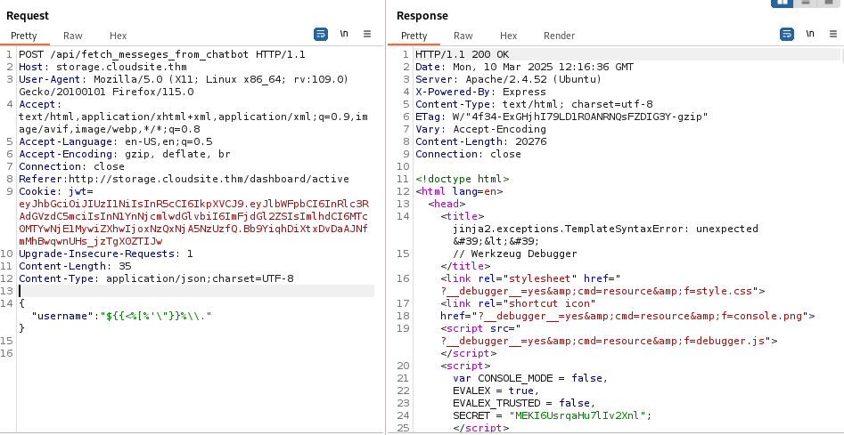Click Connection: close in the Request panel

(71, 166)
